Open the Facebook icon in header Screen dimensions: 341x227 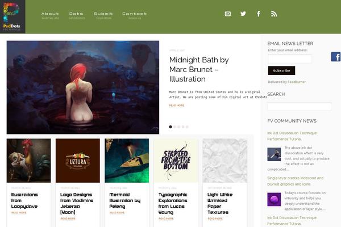(259, 14)
